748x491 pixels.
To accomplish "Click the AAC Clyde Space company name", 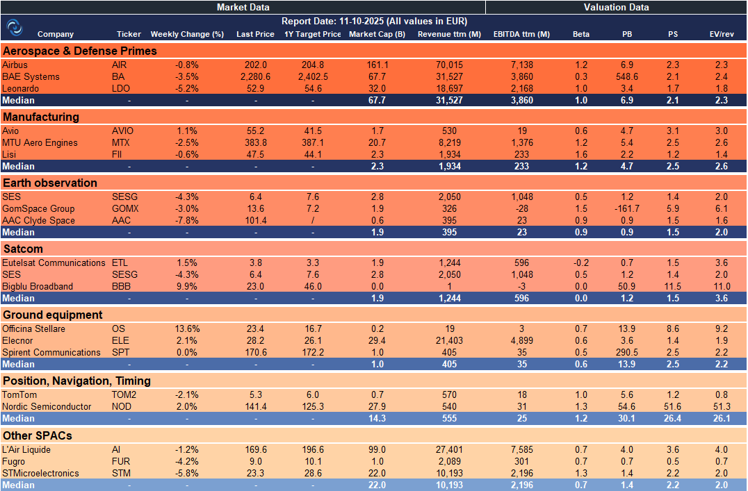I will point(39,221).
